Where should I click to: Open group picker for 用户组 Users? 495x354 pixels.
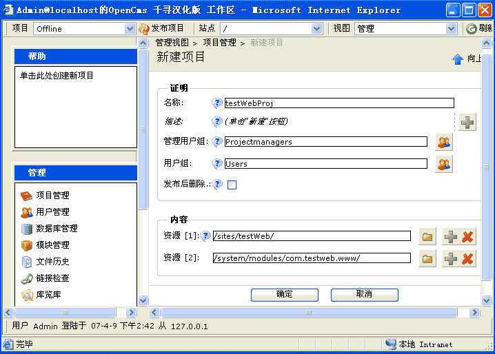pyautogui.click(x=444, y=164)
